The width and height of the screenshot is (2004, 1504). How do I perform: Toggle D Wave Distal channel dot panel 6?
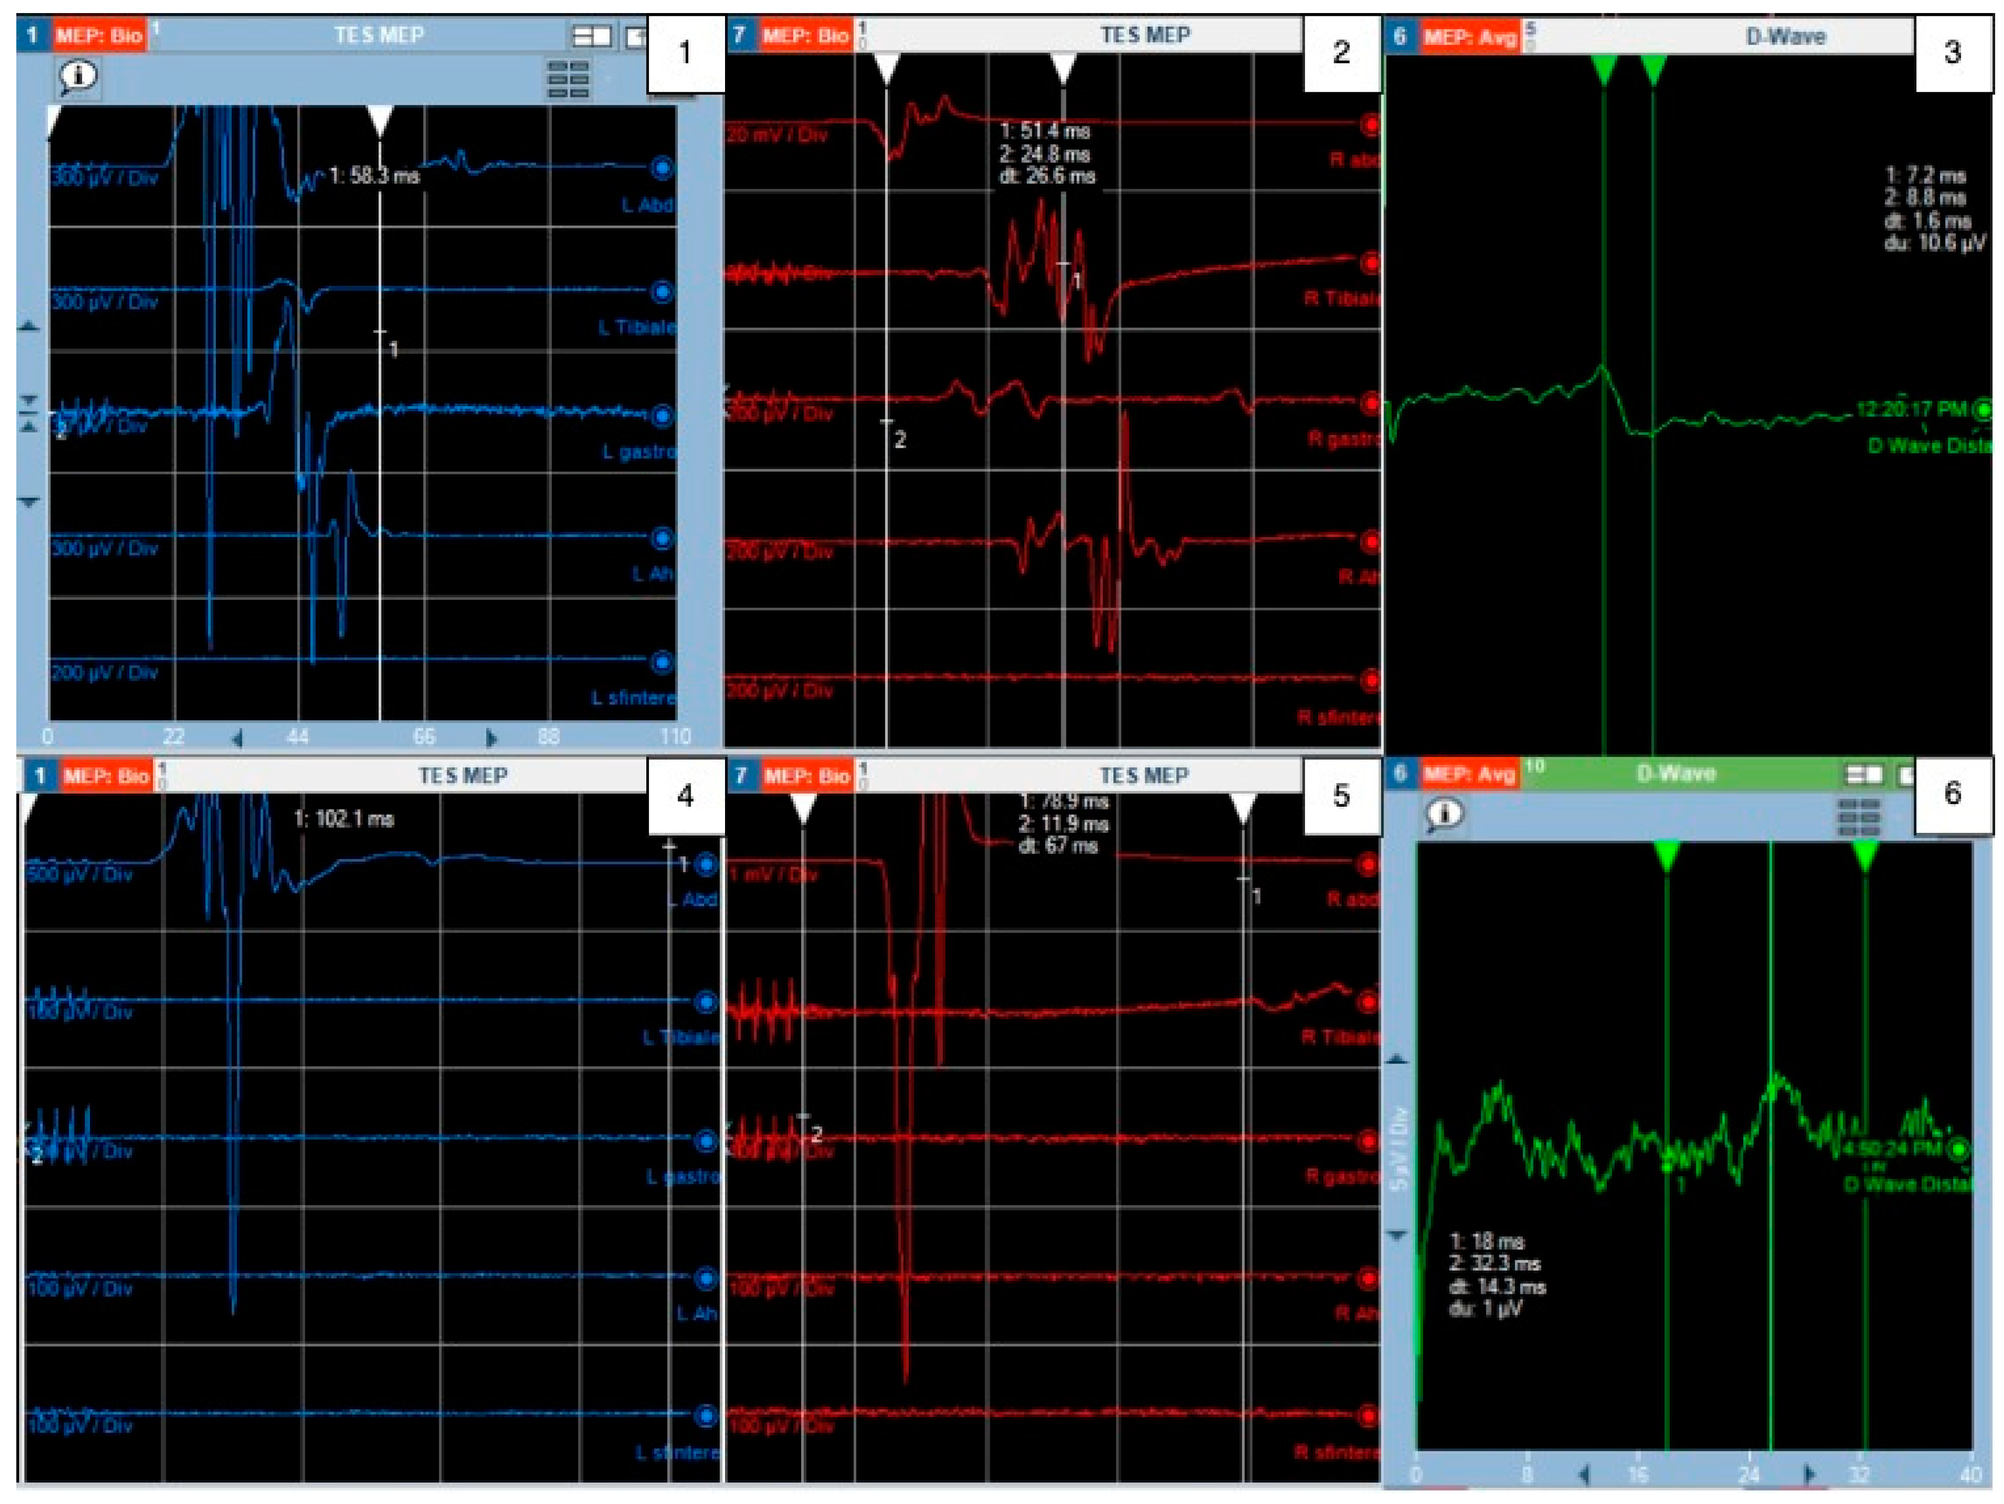[x=1959, y=1150]
